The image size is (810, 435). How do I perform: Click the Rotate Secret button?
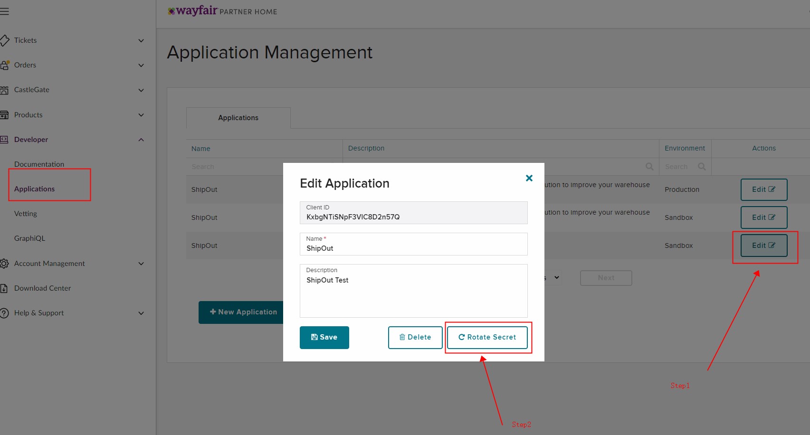[487, 338]
